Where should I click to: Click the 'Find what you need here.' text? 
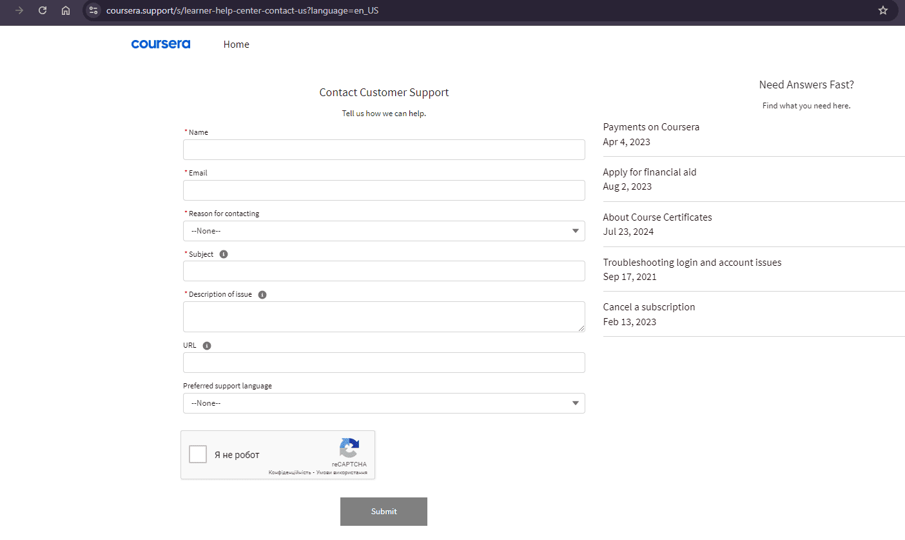[806, 106]
